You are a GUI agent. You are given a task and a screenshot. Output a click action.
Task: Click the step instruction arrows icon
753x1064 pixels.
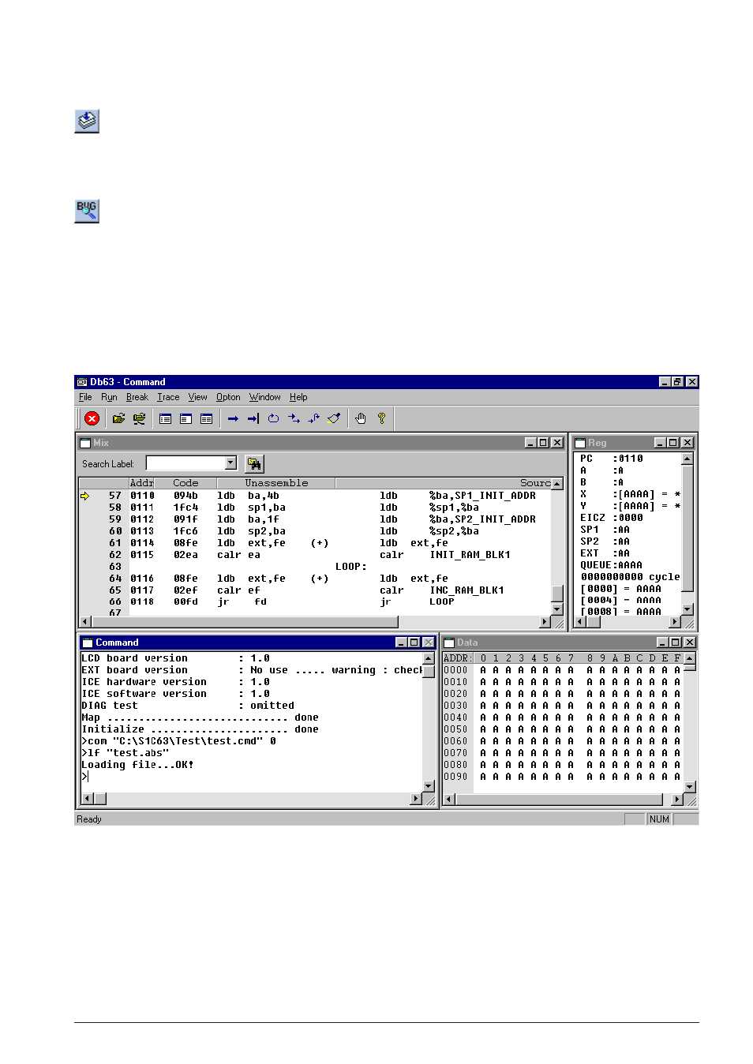[294, 418]
